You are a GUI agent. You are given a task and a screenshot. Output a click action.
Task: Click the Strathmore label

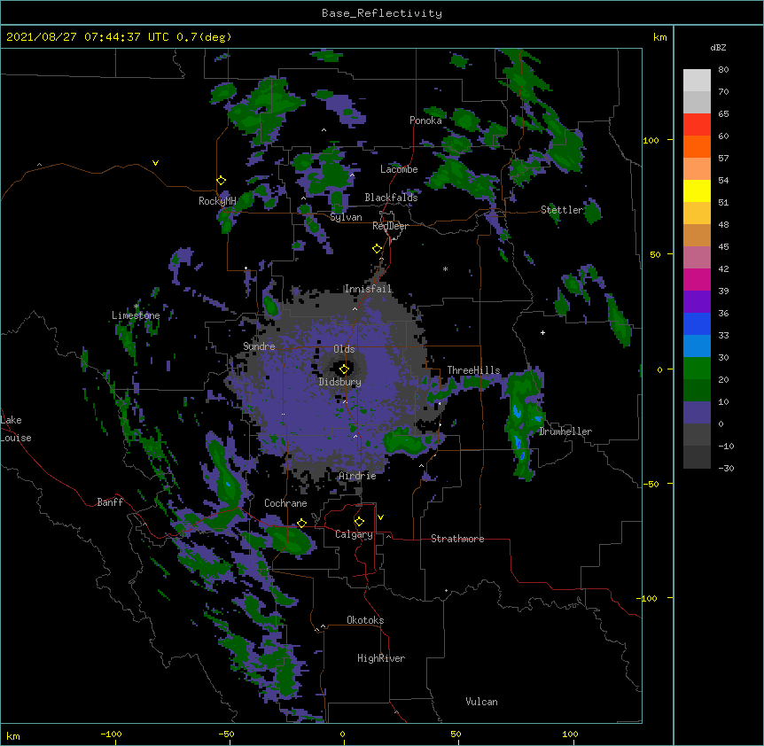(457, 539)
